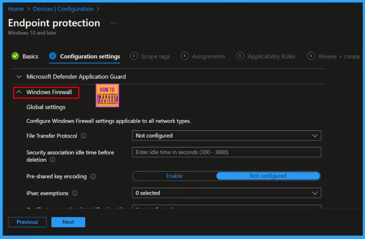Enable Pre-shared key encoding

point(174,176)
